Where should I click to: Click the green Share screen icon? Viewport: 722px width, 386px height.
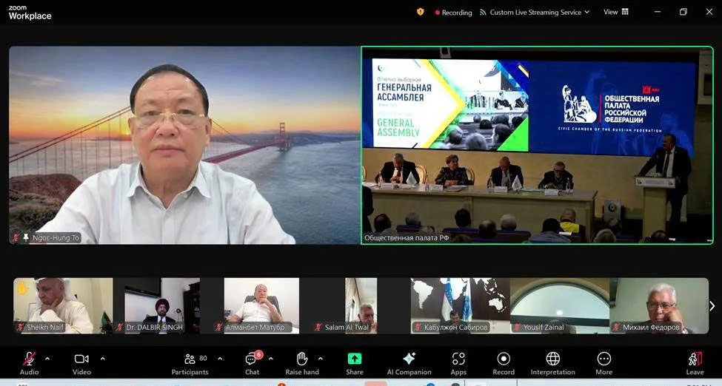(355, 359)
